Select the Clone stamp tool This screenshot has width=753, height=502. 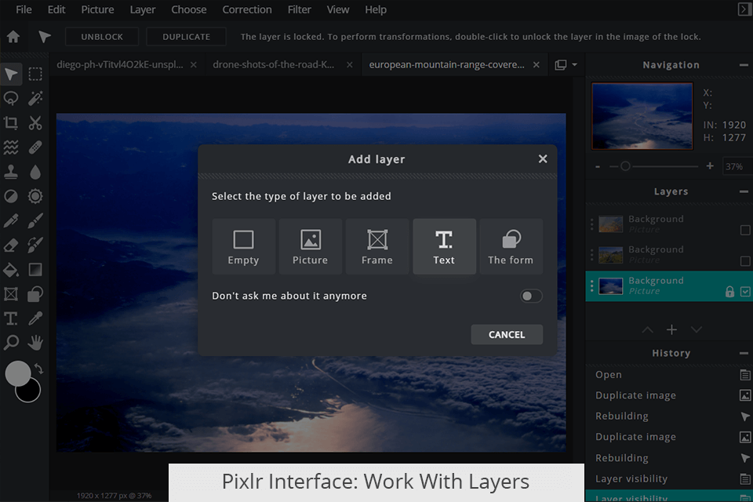10,172
